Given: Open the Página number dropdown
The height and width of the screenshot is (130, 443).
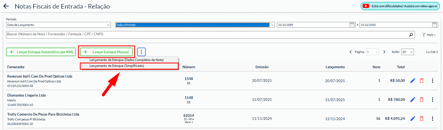Looking at the screenshot, I should tap(373, 52).
